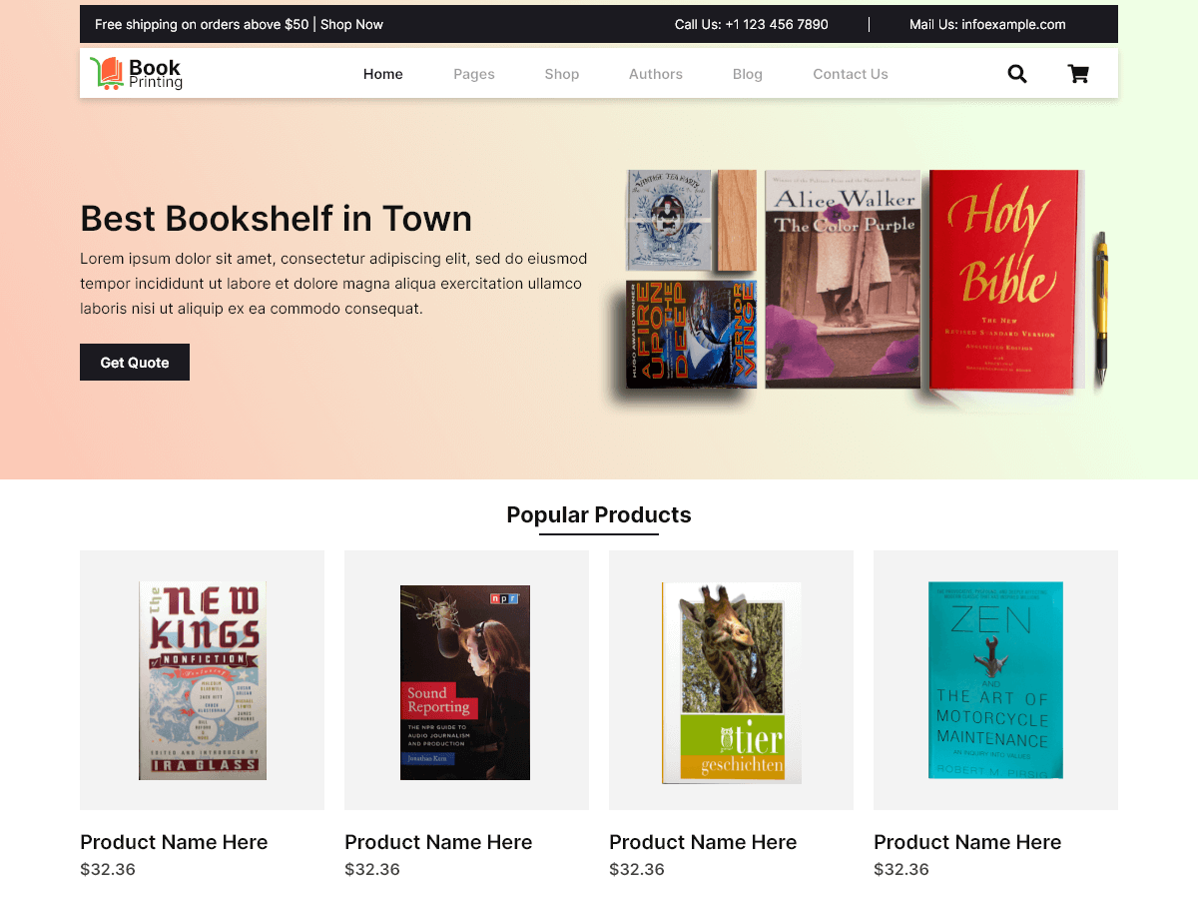Click the $32.36 price under the Zen book
The height and width of the screenshot is (899, 1198).
pos(901,869)
